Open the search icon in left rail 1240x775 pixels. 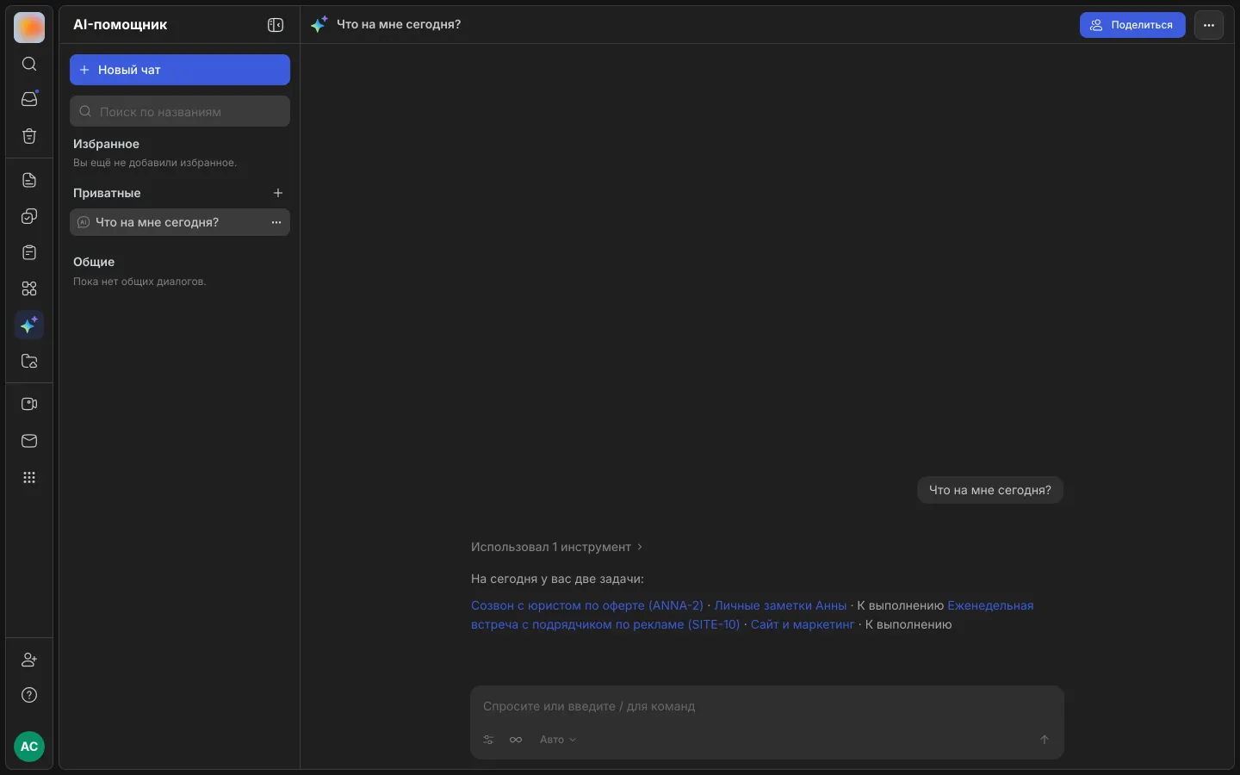click(29, 64)
